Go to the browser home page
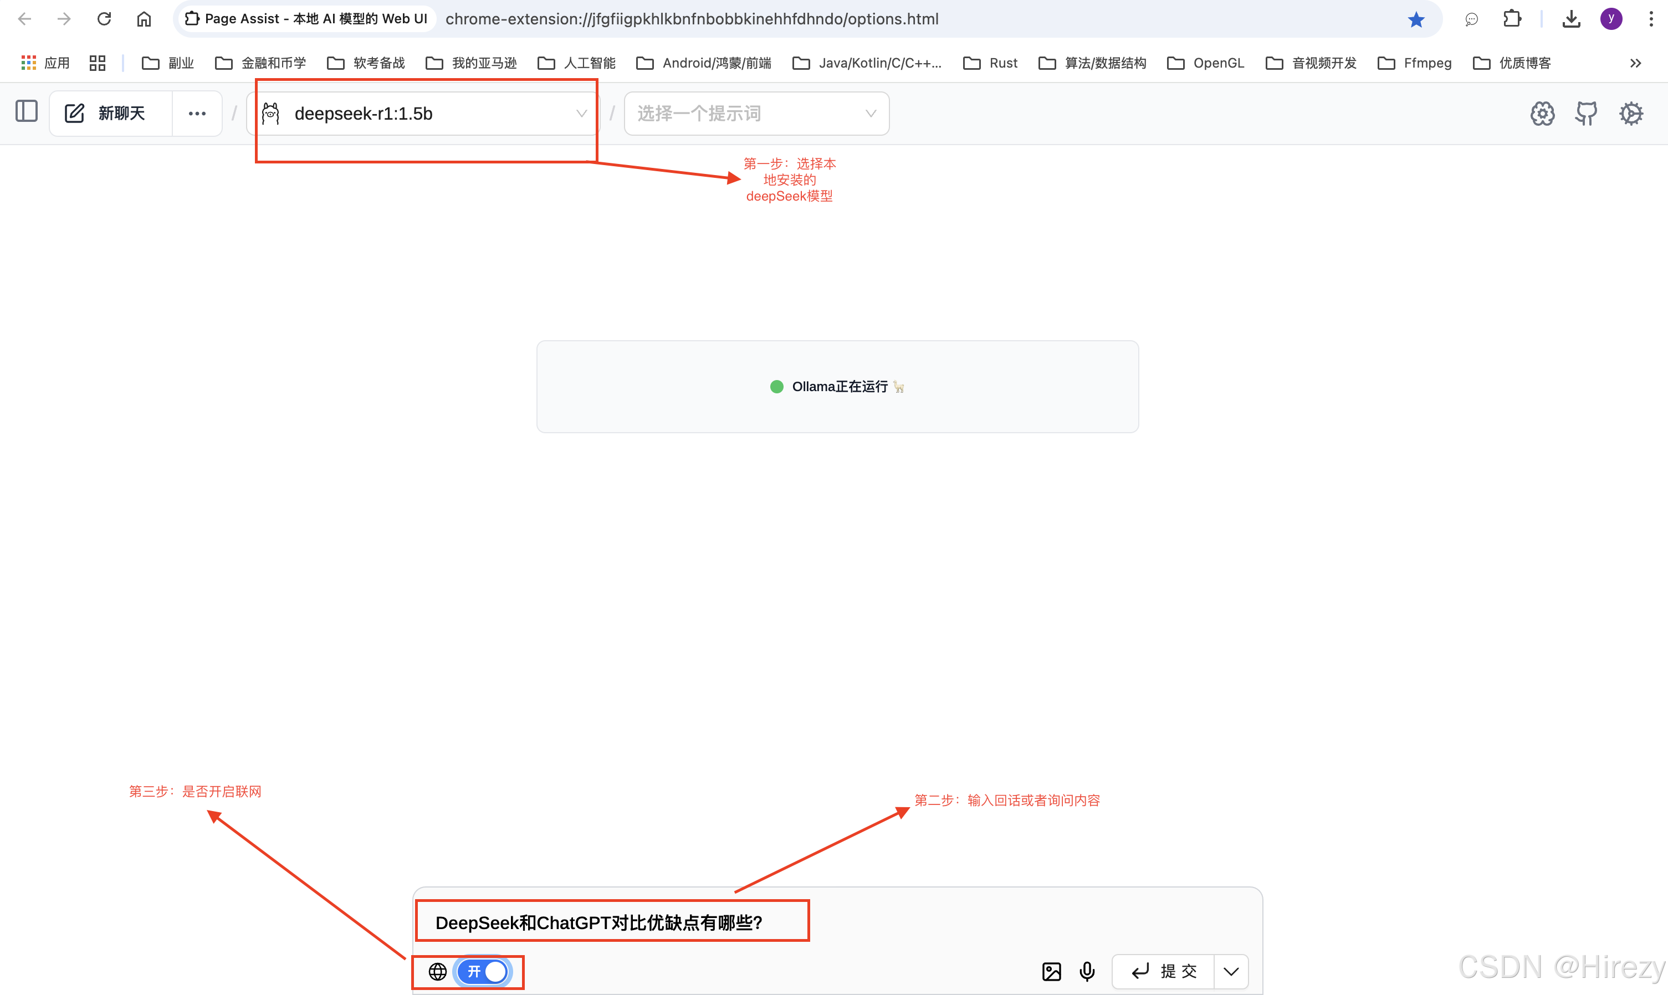The image size is (1668, 995). [144, 19]
